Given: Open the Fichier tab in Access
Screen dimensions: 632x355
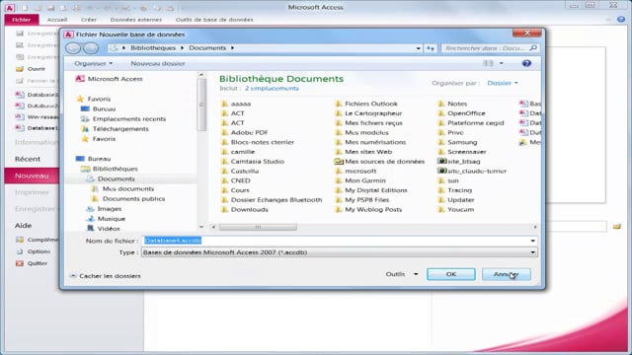Looking at the screenshot, I should [22, 20].
